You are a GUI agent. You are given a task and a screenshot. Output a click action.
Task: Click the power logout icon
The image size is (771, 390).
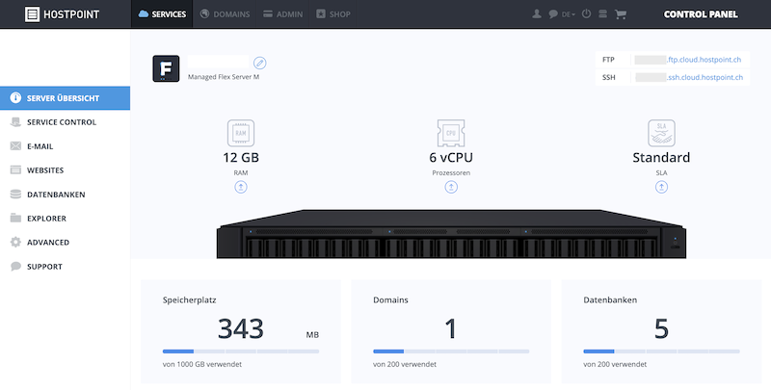point(586,13)
